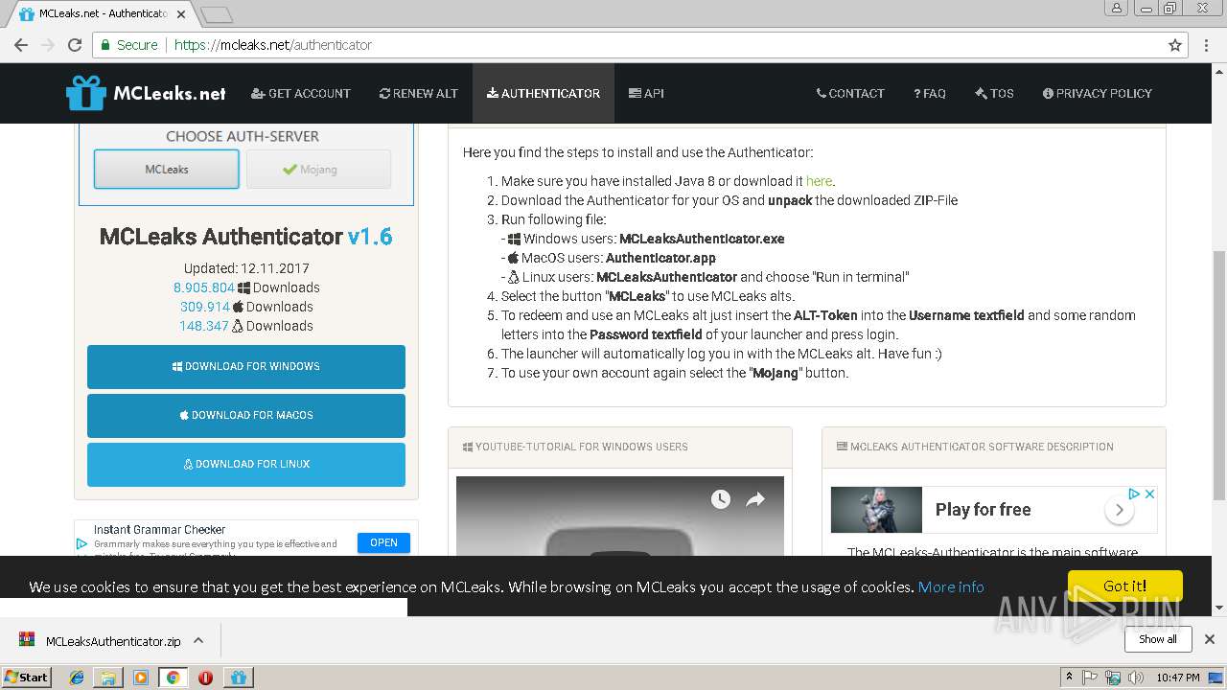Close the downloads bar
This screenshot has width=1227, height=690.
[x=1210, y=639]
